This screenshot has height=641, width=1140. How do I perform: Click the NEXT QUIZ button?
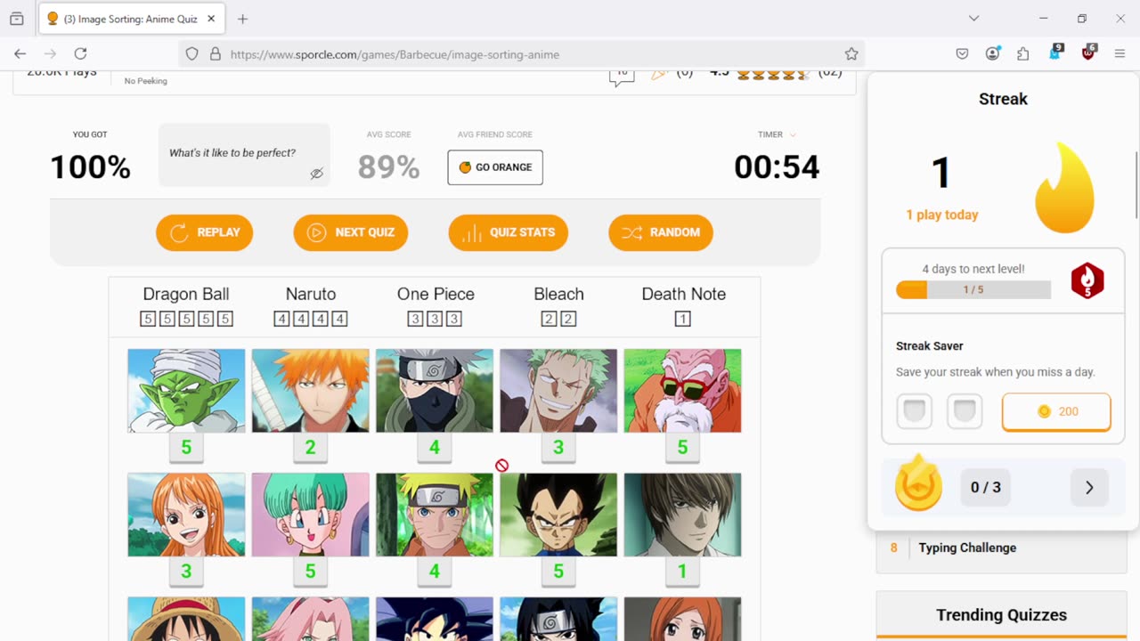[351, 232]
